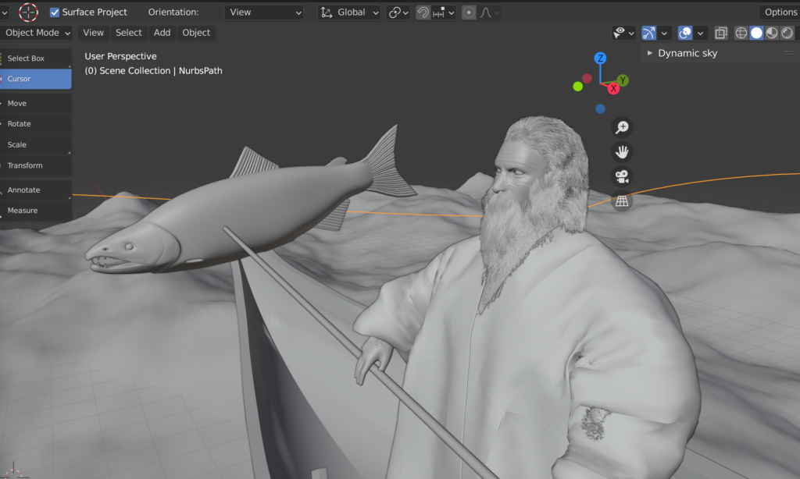The width and height of the screenshot is (800, 479).
Task: Click the zoom magnifier icon in viewport
Action: 622,127
